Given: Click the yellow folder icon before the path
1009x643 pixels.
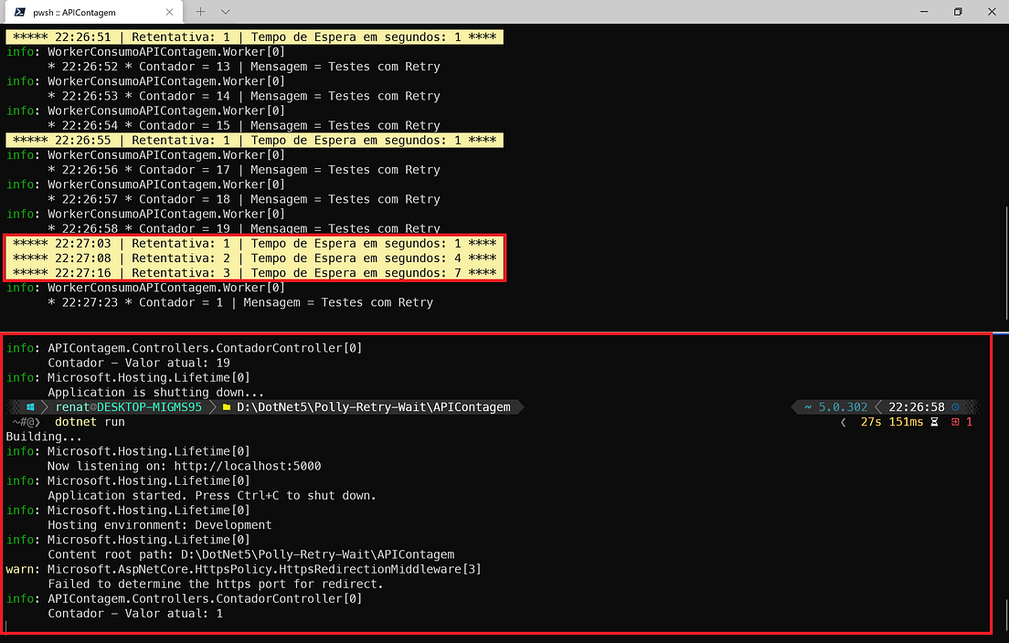Looking at the screenshot, I should pos(226,407).
